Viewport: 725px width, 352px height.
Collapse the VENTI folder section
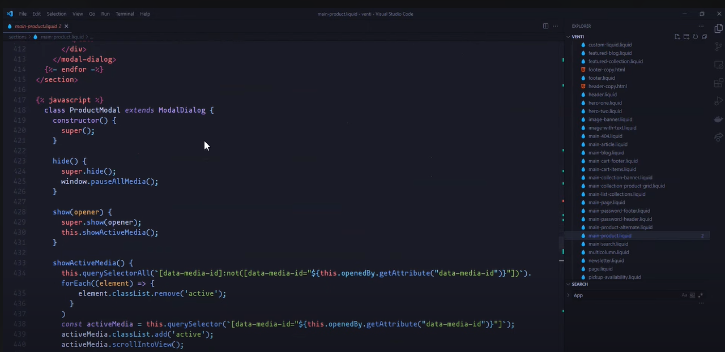578,36
